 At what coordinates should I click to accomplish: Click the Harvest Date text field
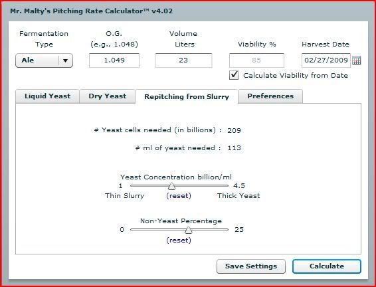pyautogui.click(x=326, y=60)
